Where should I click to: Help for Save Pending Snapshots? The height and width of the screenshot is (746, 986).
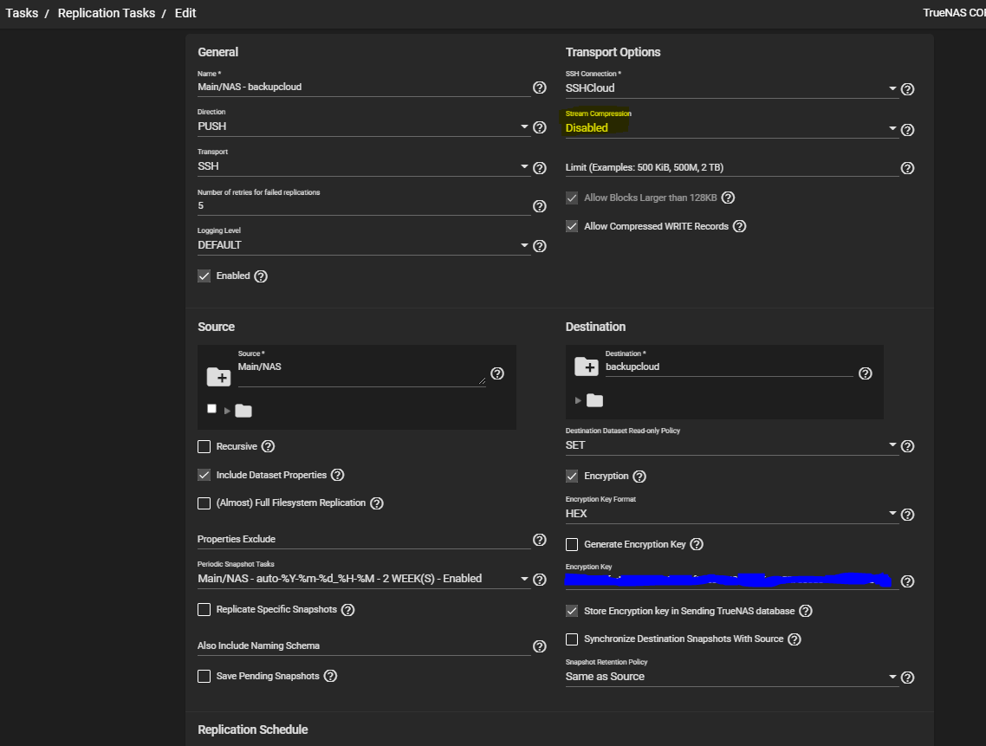tap(330, 676)
